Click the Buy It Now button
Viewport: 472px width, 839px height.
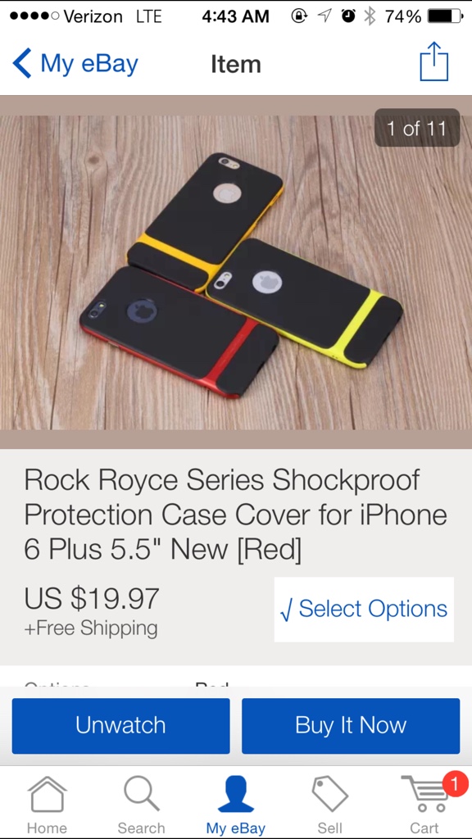pos(351,726)
